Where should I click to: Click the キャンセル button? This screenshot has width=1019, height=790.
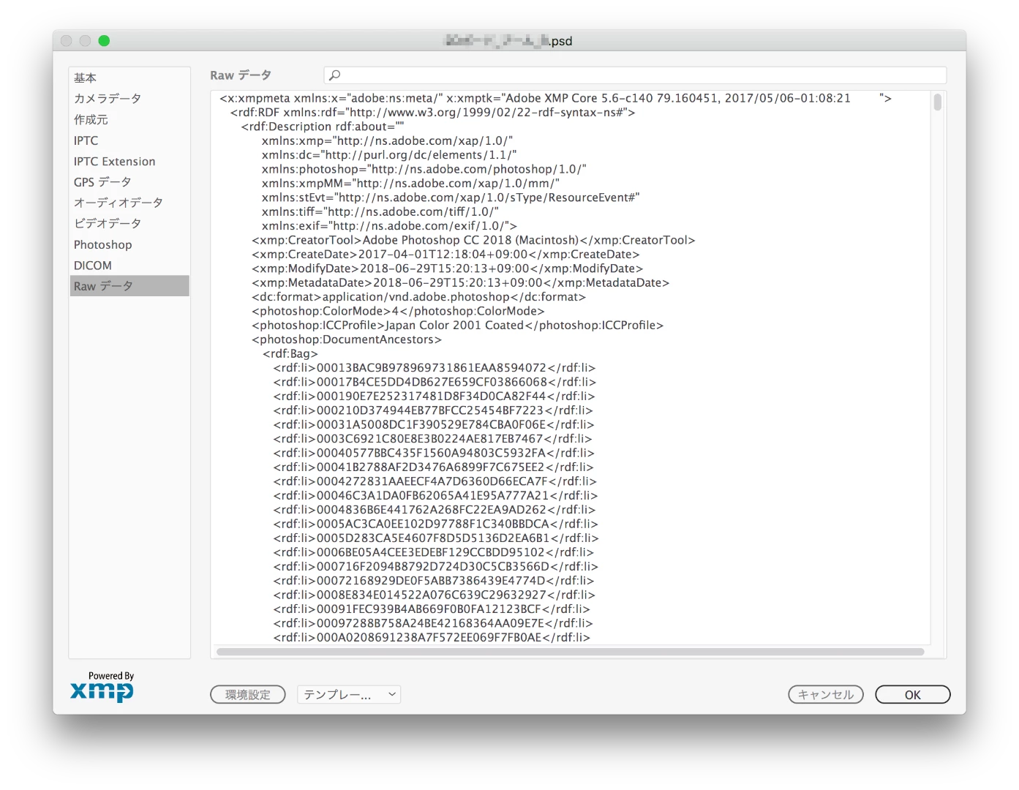826,695
